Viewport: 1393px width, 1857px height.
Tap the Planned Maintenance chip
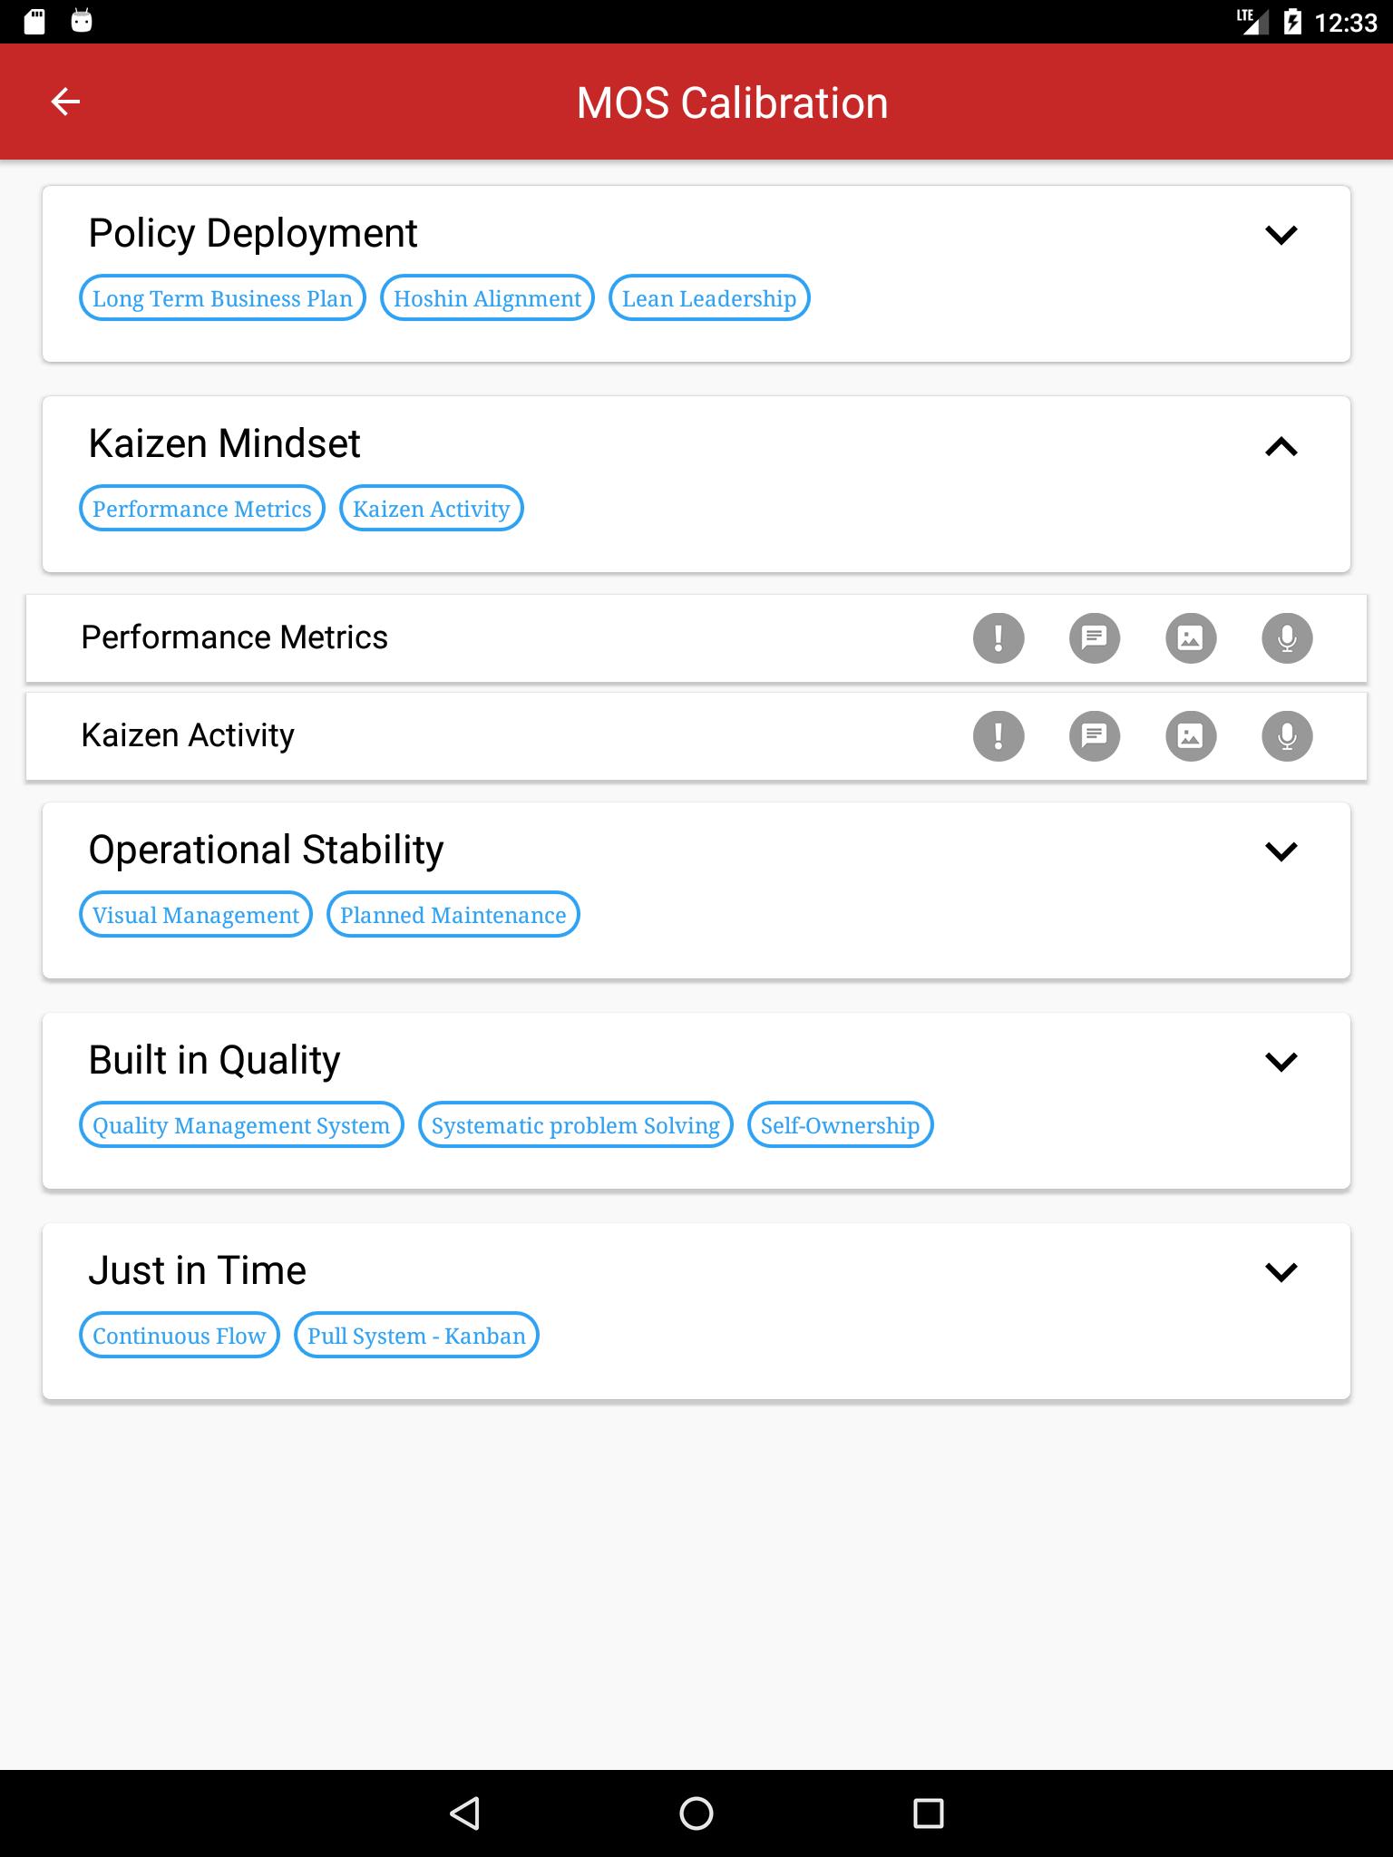pos(453,915)
